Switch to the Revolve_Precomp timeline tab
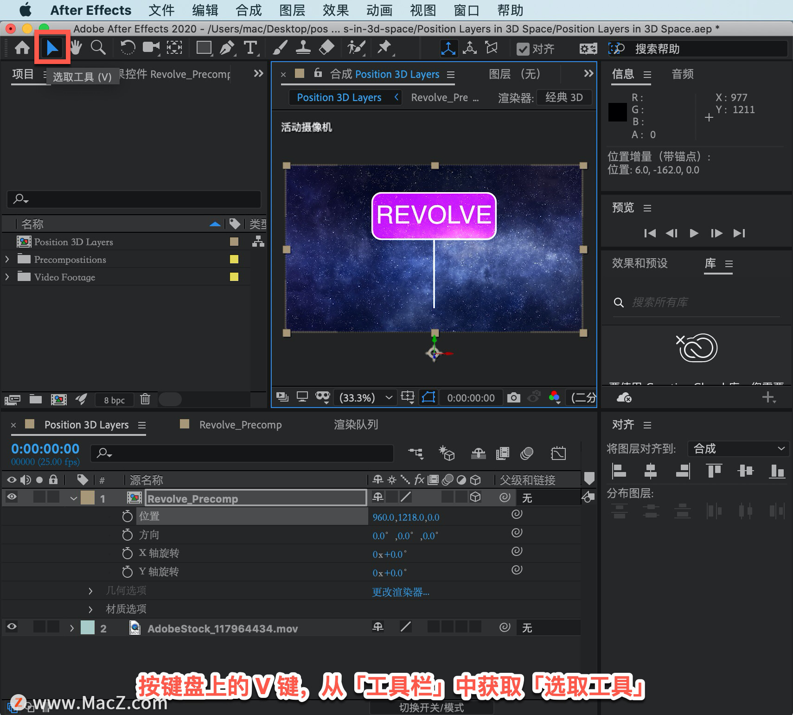793x715 pixels. point(240,425)
